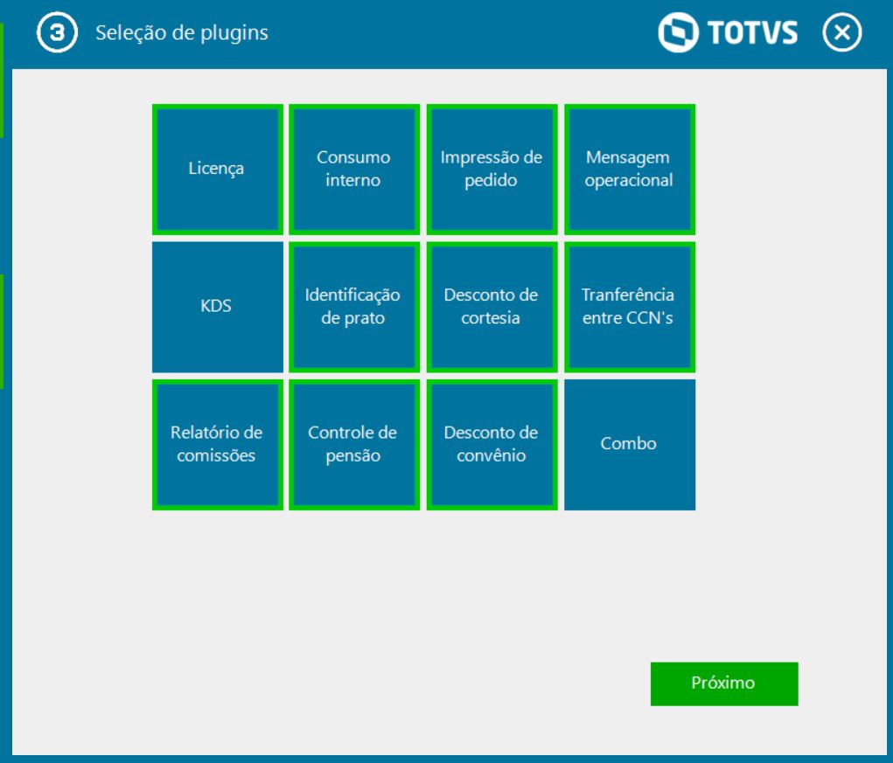The width and height of the screenshot is (893, 763).
Task: Toggle Mensagem operacional plugin tile
Action: (x=630, y=170)
